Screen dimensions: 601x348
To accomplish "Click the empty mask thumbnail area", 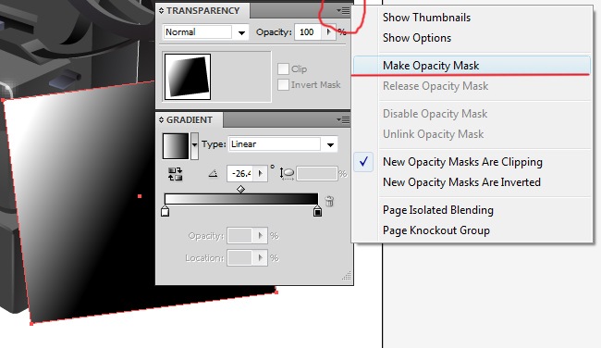I will [x=240, y=77].
